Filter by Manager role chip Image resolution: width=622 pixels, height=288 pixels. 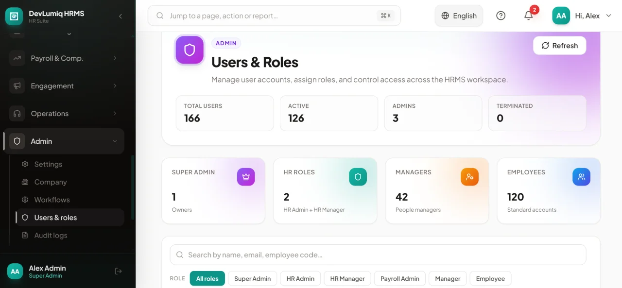point(448,279)
